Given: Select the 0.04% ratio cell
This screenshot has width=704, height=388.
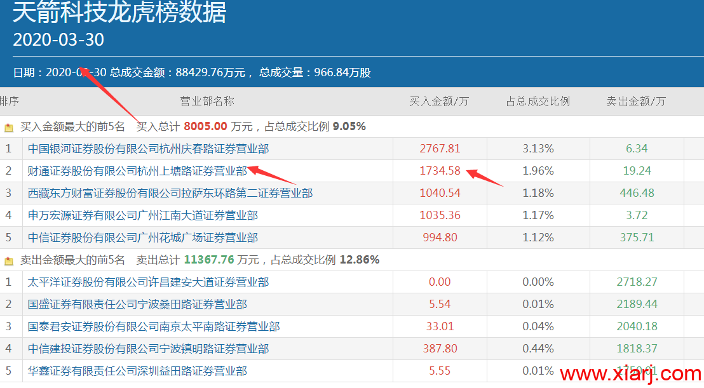Looking at the screenshot, I should (538, 326).
